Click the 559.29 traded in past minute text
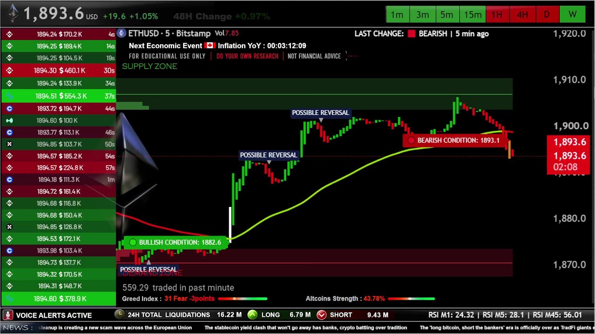595x334 pixels. [x=178, y=288]
